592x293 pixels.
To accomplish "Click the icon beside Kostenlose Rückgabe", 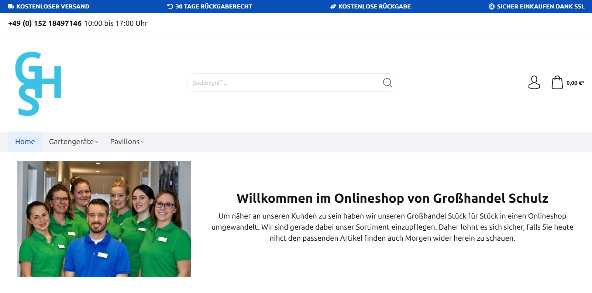I will (x=333, y=7).
